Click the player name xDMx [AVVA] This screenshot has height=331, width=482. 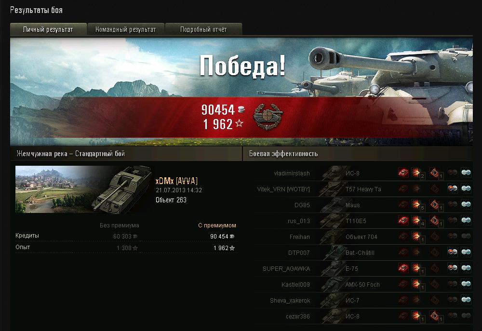click(x=176, y=181)
